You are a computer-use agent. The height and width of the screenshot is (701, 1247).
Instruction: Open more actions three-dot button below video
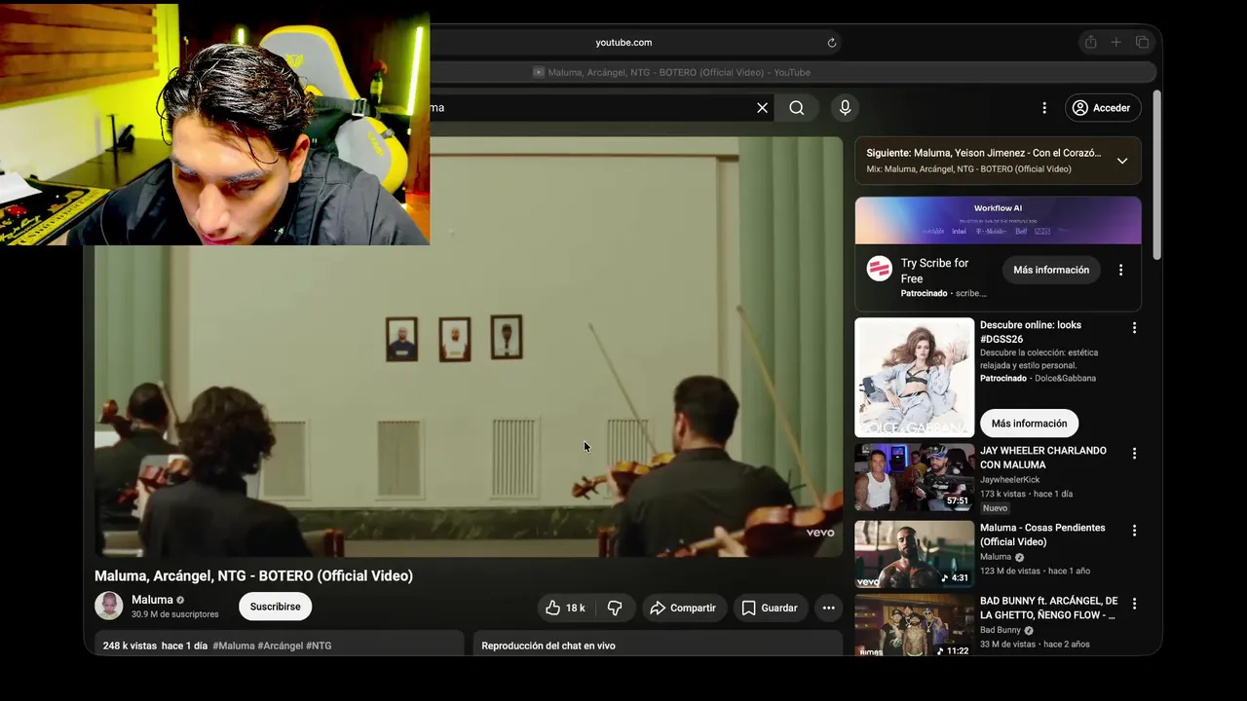pyautogui.click(x=828, y=608)
